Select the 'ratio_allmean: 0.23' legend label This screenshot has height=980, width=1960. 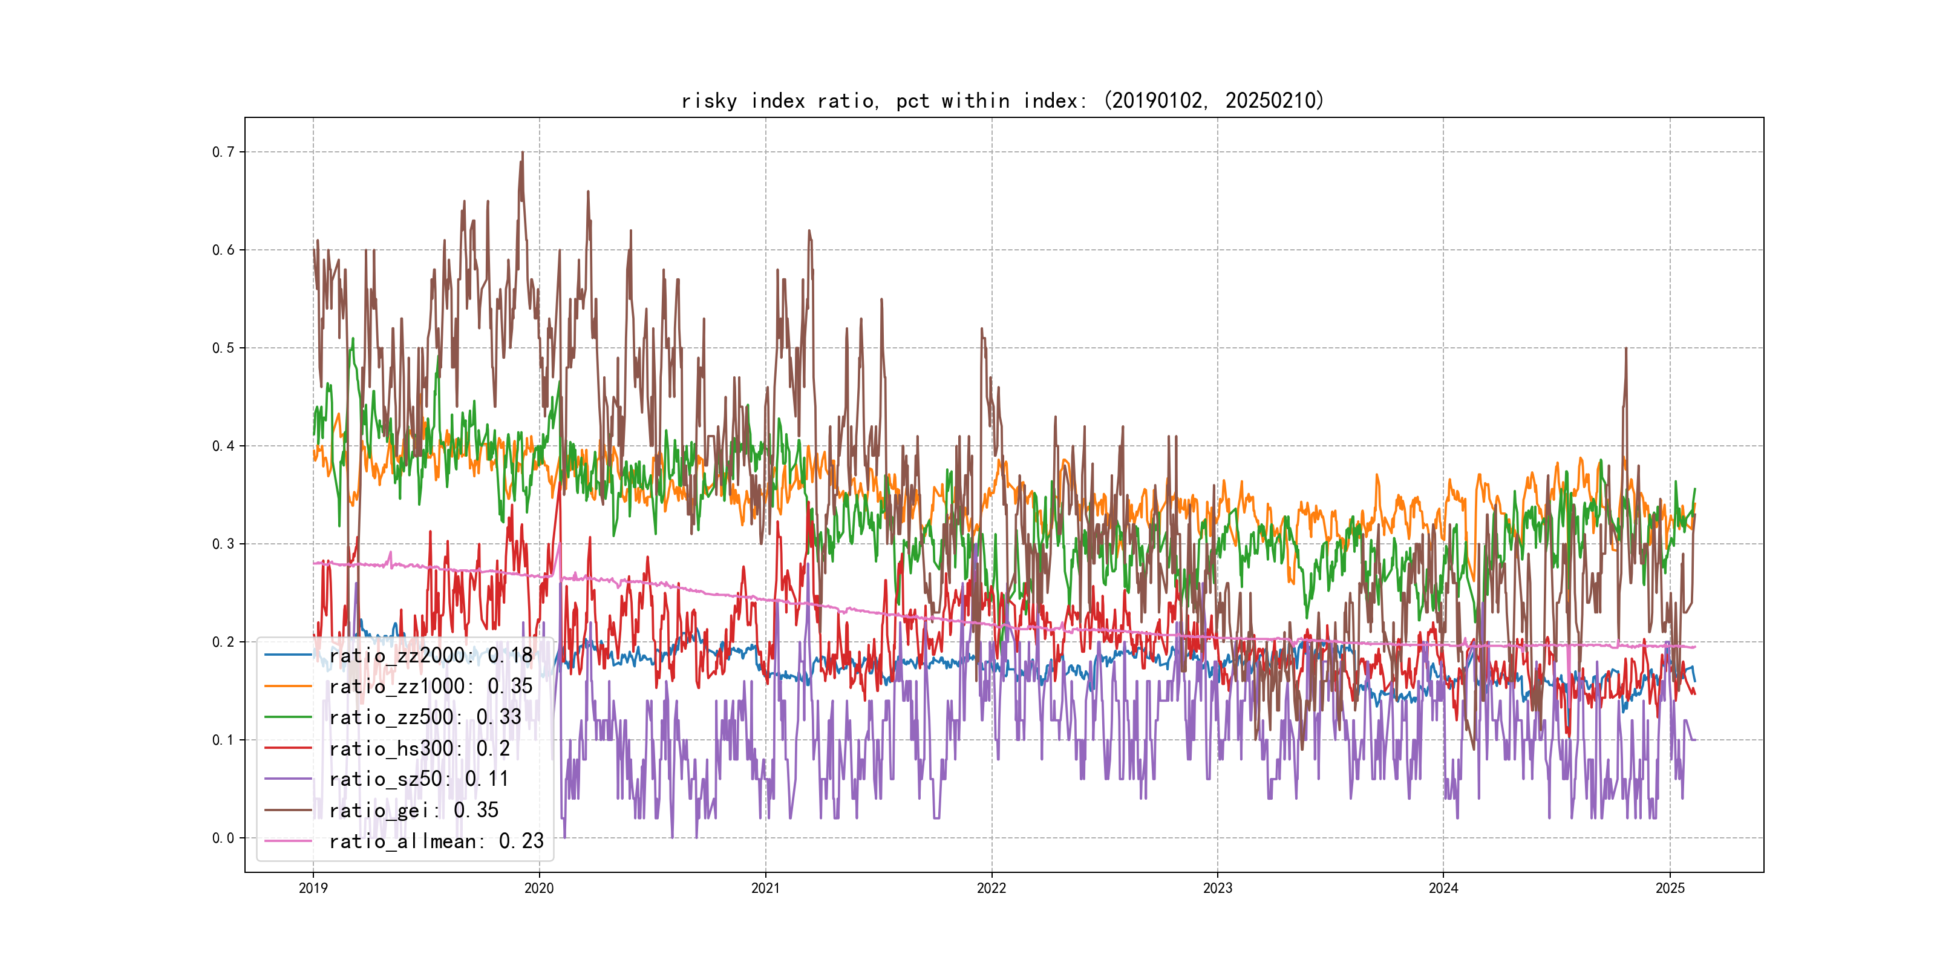point(436,841)
